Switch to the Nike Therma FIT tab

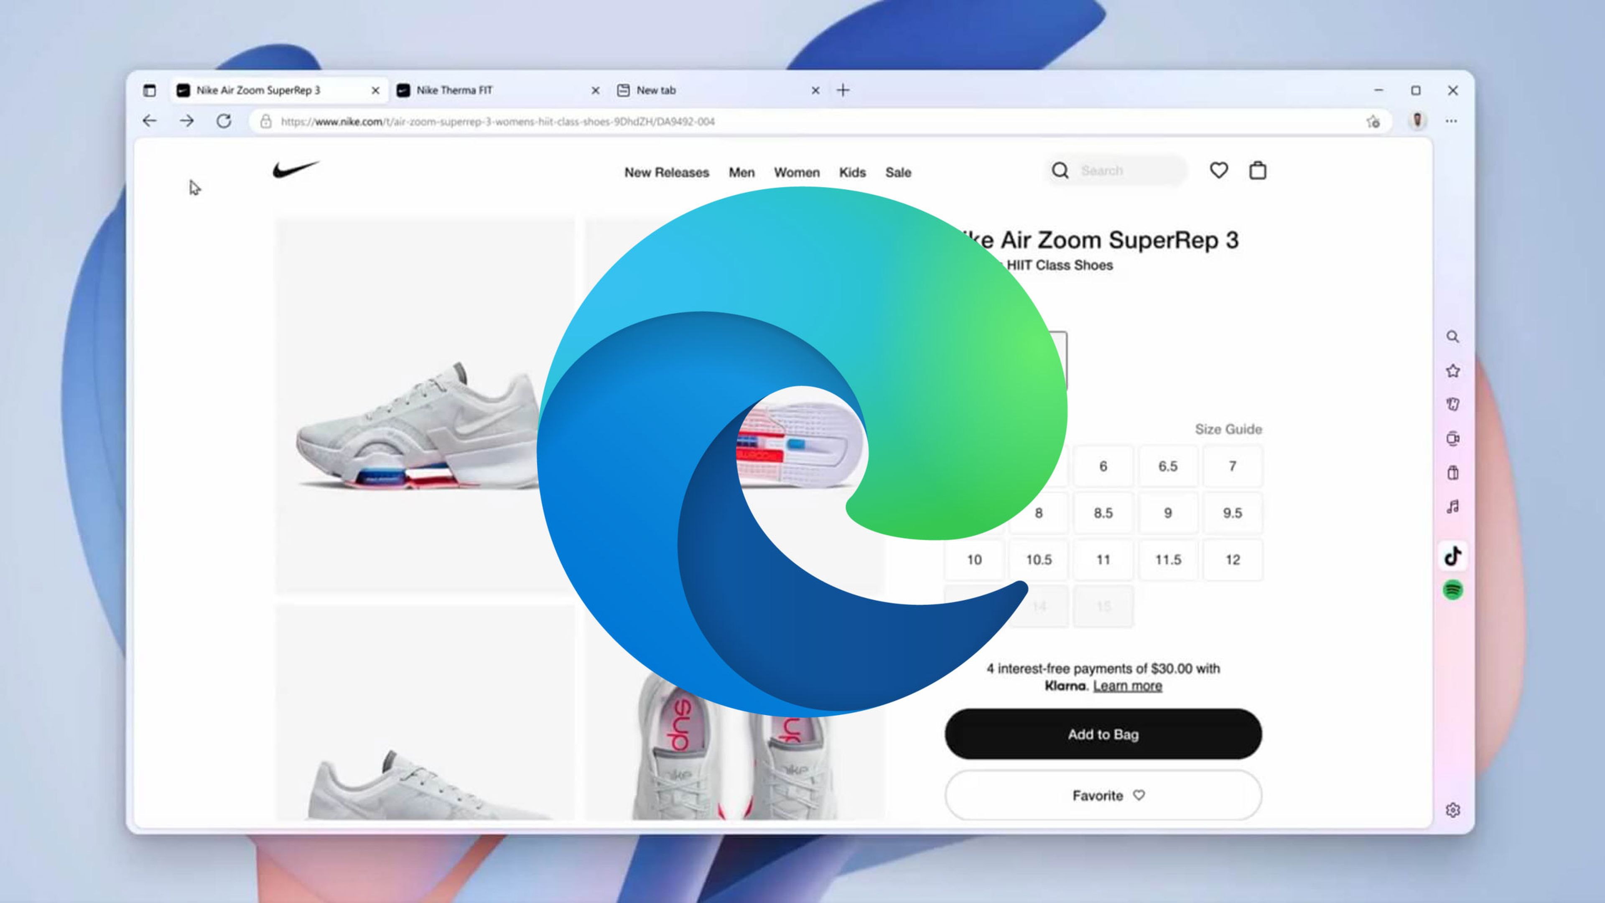click(499, 90)
